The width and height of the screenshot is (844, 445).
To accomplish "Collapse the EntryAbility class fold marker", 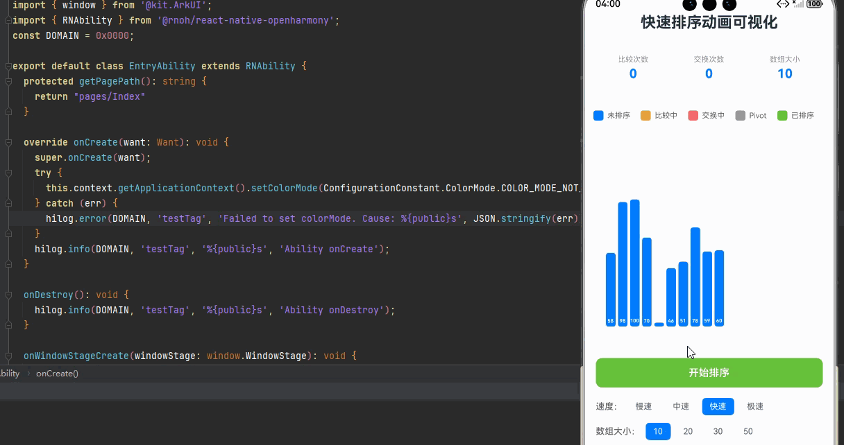I will point(8,67).
